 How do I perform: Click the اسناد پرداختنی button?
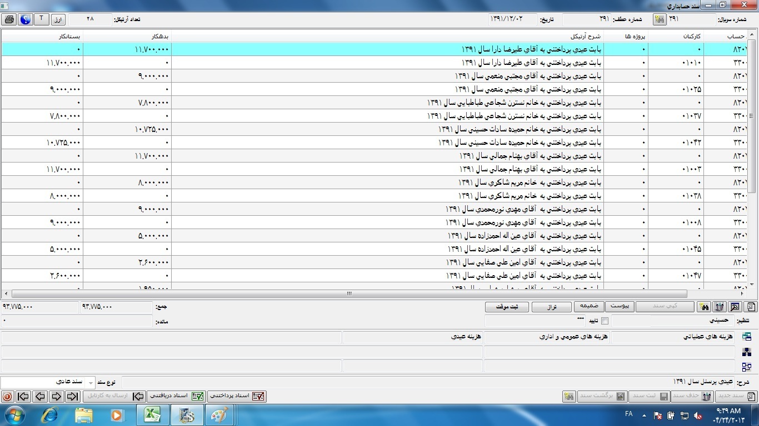coord(237,396)
